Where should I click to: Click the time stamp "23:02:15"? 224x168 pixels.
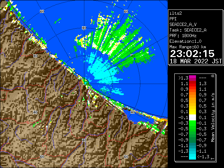[192, 54]
